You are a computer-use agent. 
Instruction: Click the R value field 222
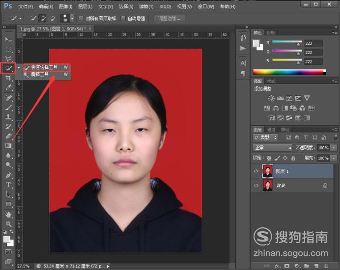313,43
